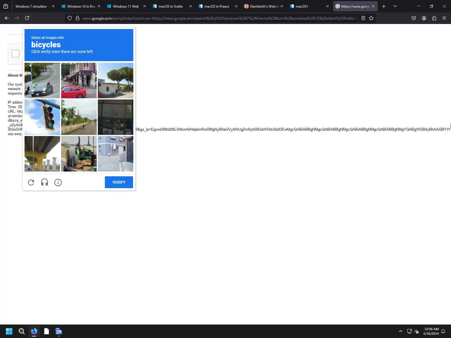Tick the I'm not a robot checkbox

click(16, 54)
